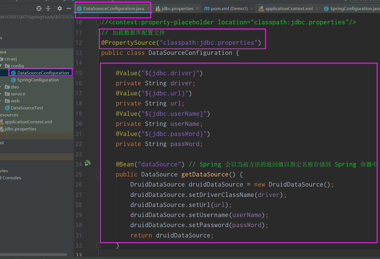Click the @Bean("dataSource") annotation

tap(150, 164)
